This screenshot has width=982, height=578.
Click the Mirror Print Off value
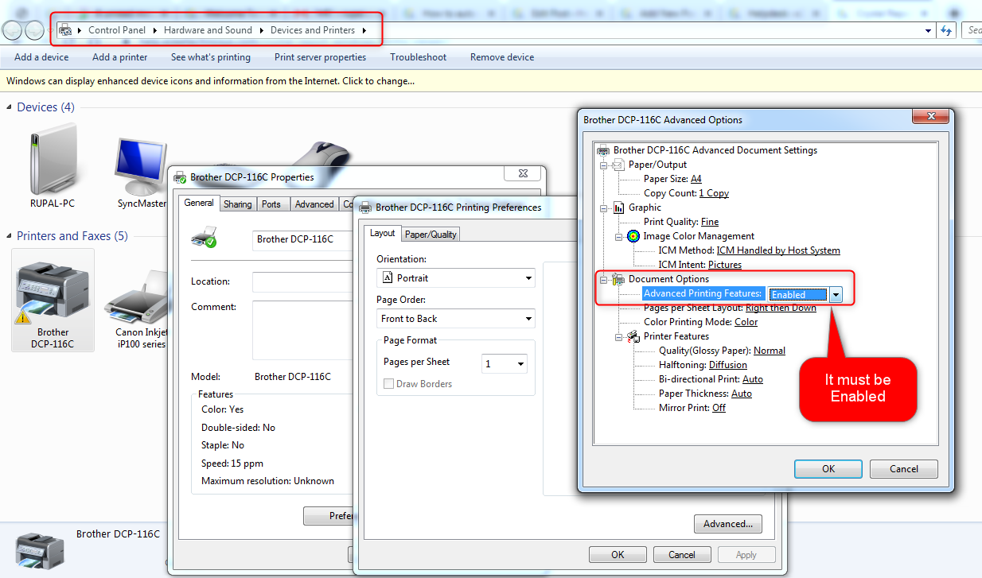719,408
